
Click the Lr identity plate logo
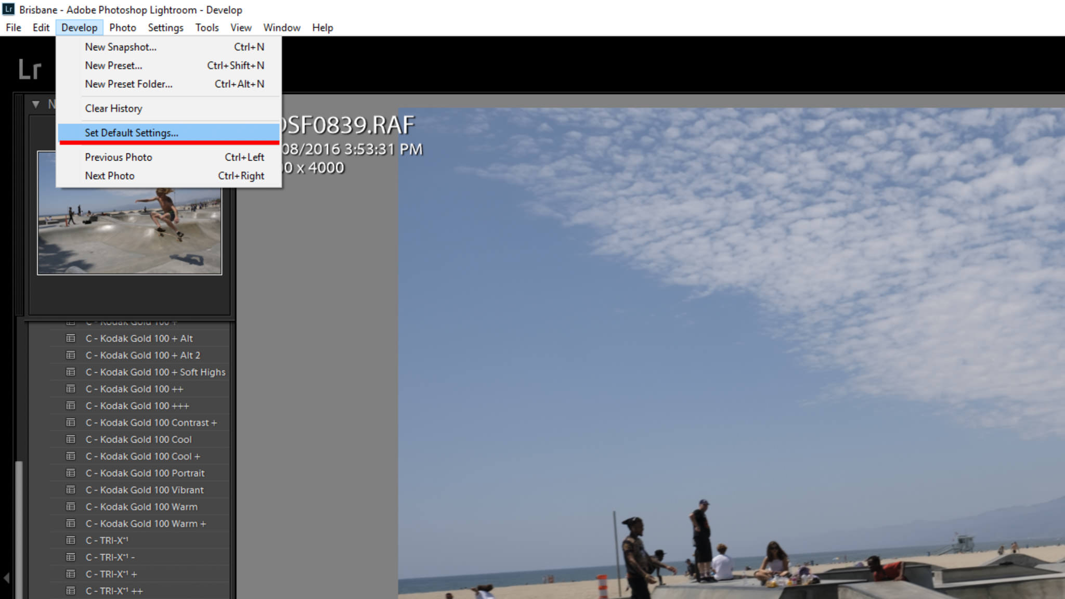pyautogui.click(x=29, y=69)
